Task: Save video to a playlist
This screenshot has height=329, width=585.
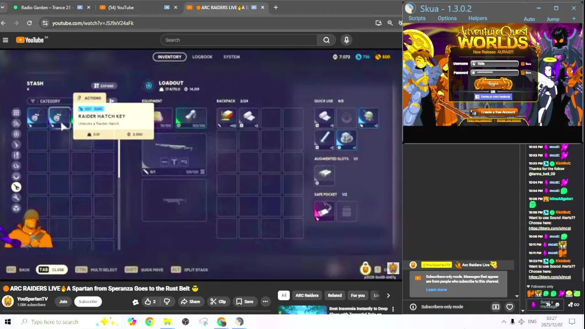Action: [245, 302]
